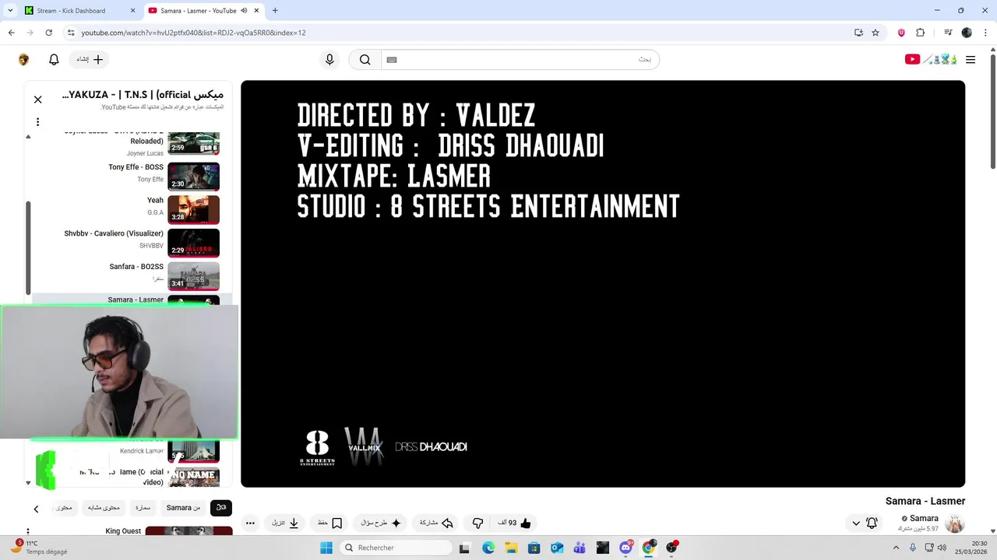Open the shield extension icon
Viewport: 997px width, 560px height.
[x=901, y=33]
